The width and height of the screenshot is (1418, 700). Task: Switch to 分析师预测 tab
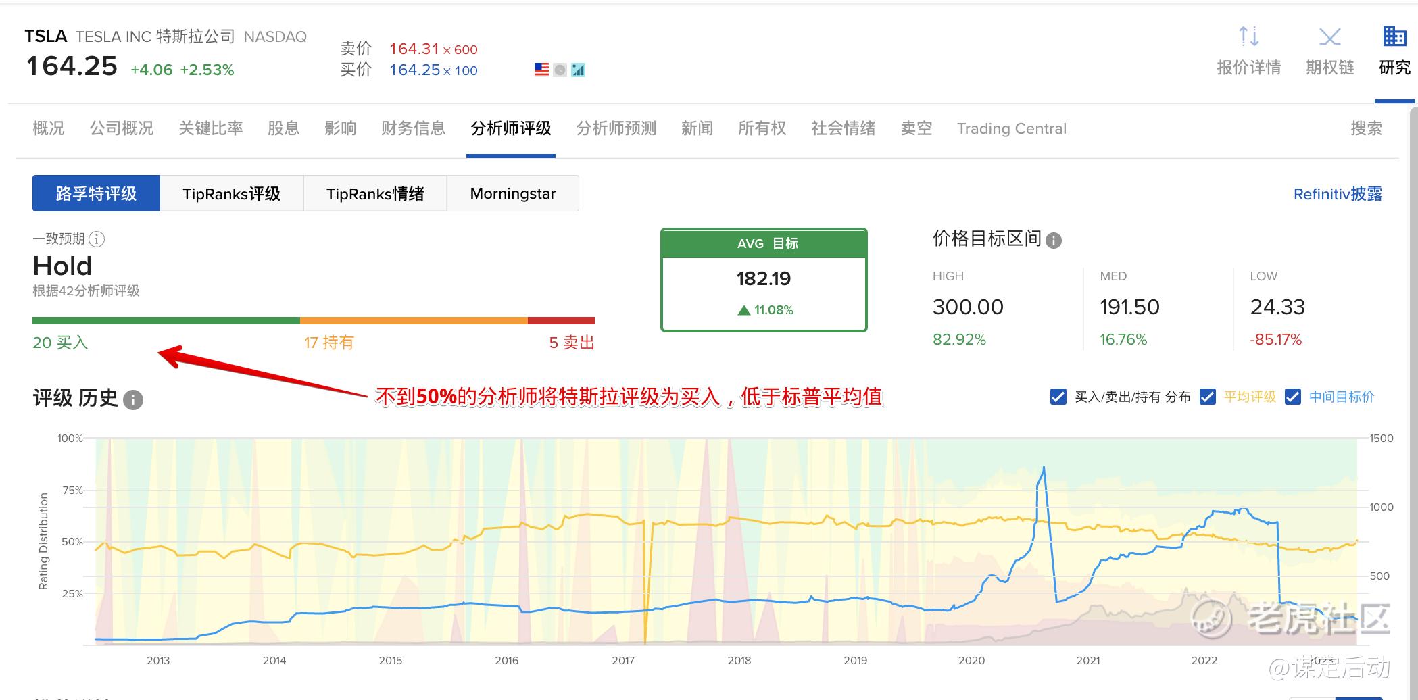pos(616,128)
